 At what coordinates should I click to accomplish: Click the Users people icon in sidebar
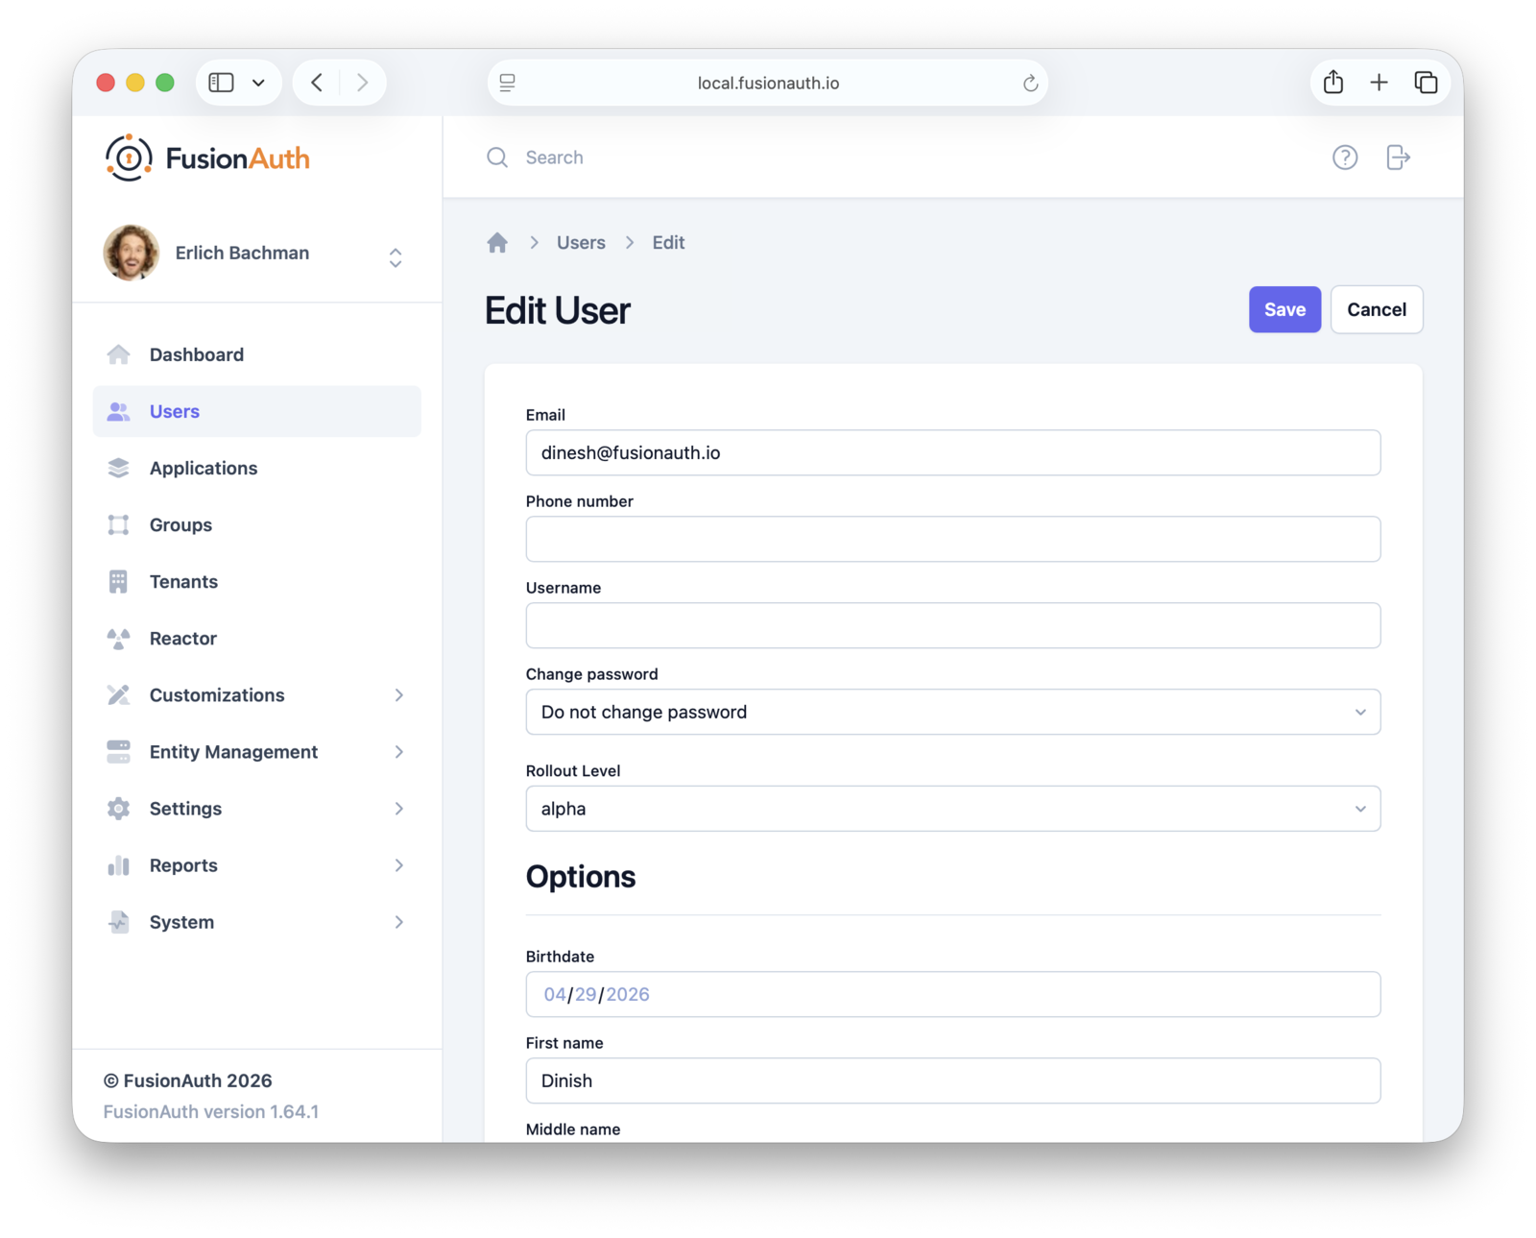tap(118, 411)
